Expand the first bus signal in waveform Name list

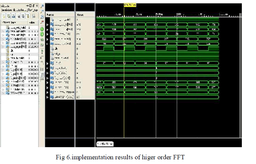coord(48,25)
